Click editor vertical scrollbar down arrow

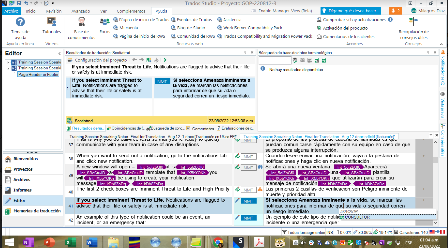tap(435, 223)
